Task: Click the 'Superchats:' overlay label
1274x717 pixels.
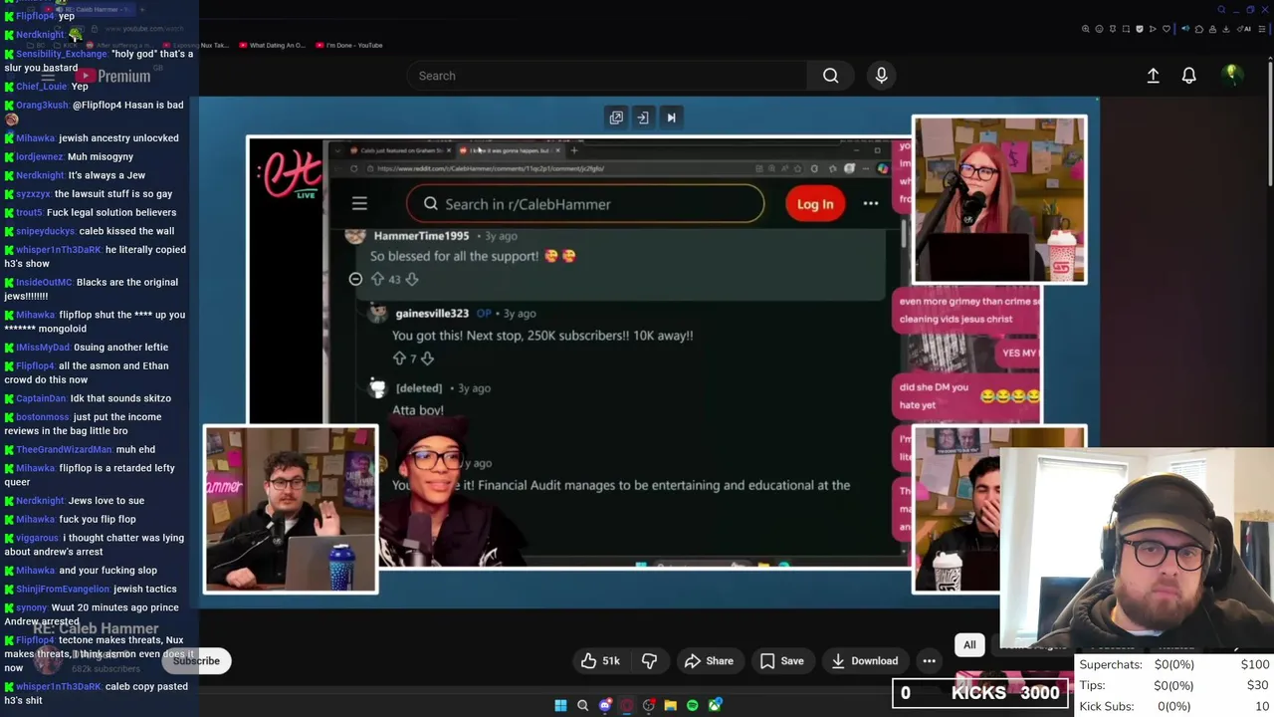Action: point(1111,664)
